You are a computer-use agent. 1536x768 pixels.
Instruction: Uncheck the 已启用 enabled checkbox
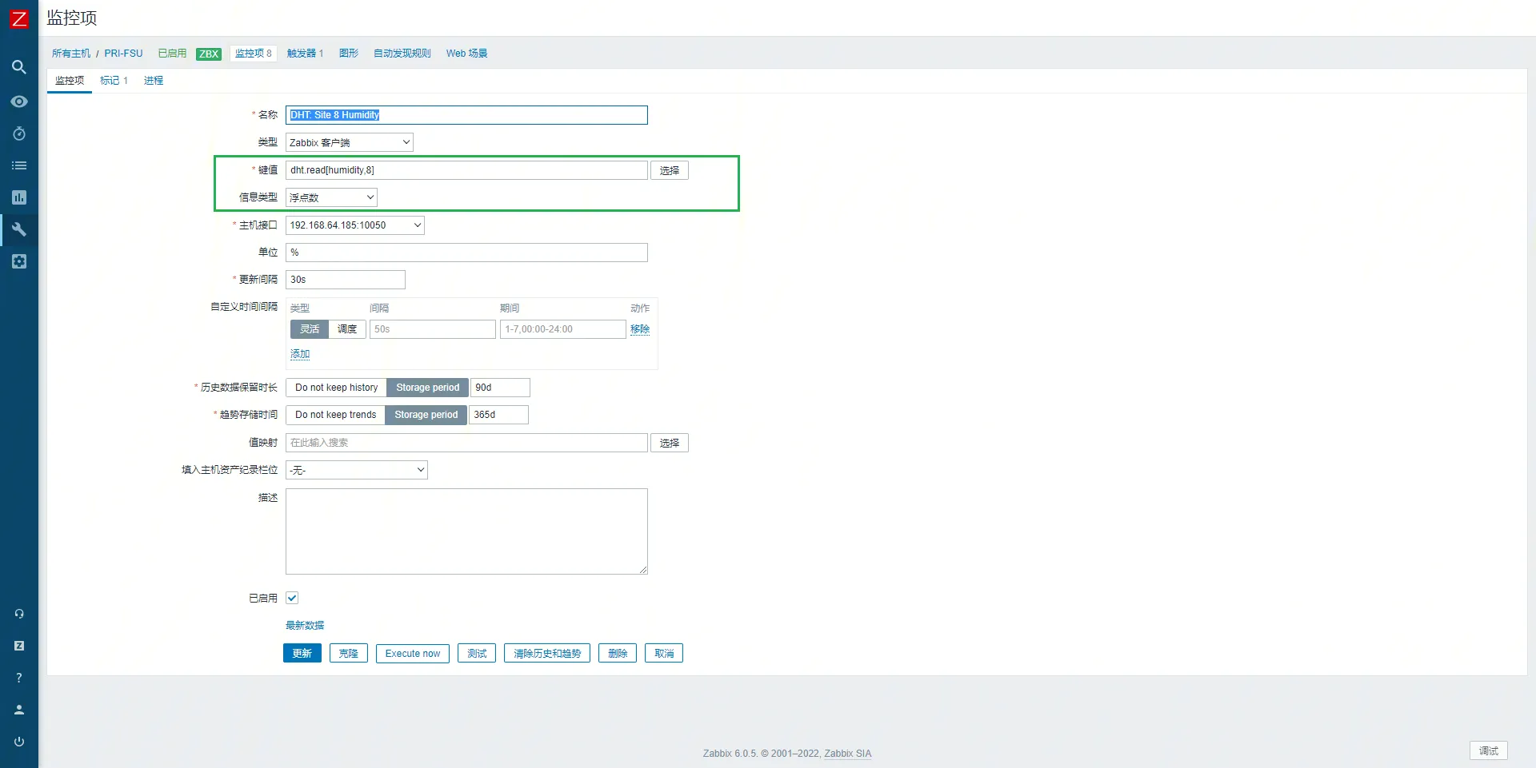click(x=292, y=598)
